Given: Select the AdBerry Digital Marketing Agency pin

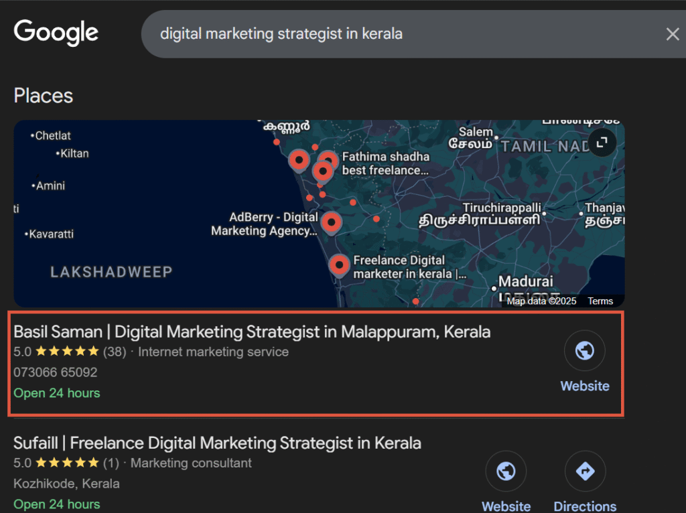Looking at the screenshot, I should point(331,222).
